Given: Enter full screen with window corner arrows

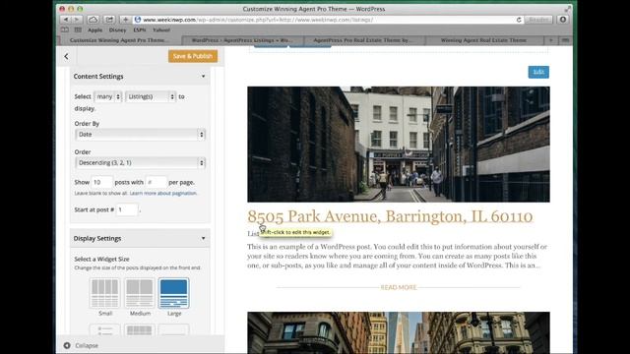Looking at the screenshot, I should pyautogui.click(x=567, y=9).
